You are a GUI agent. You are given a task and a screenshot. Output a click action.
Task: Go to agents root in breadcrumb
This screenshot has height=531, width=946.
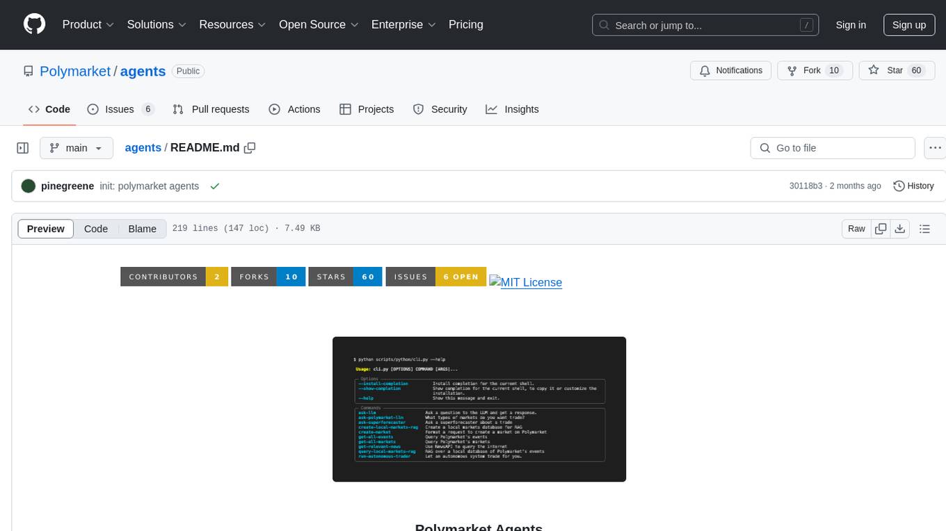(143, 147)
